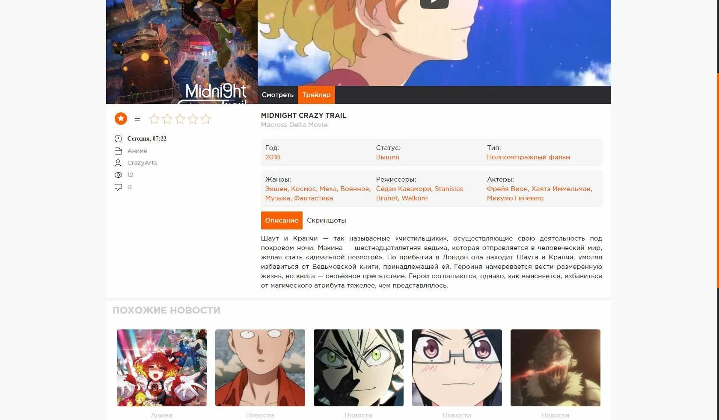
Task: Select the Трейлер tab
Action: (316, 95)
